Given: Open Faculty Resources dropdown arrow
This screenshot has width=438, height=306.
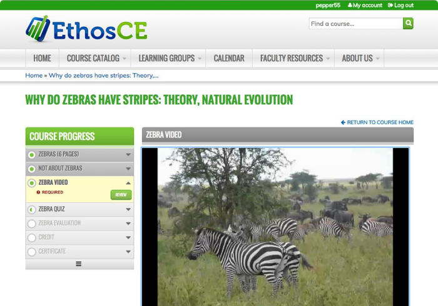Looking at the screenshot, I should [x=328, y=59].
